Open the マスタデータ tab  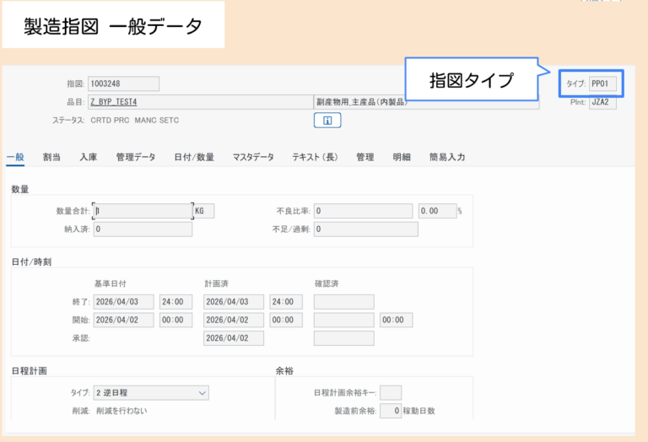pos(253,157)
